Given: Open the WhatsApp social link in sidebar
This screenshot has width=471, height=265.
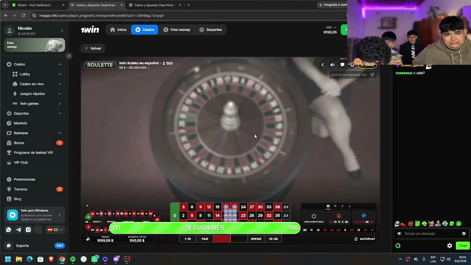Looking at the screenshot, I should coord(8,230).
